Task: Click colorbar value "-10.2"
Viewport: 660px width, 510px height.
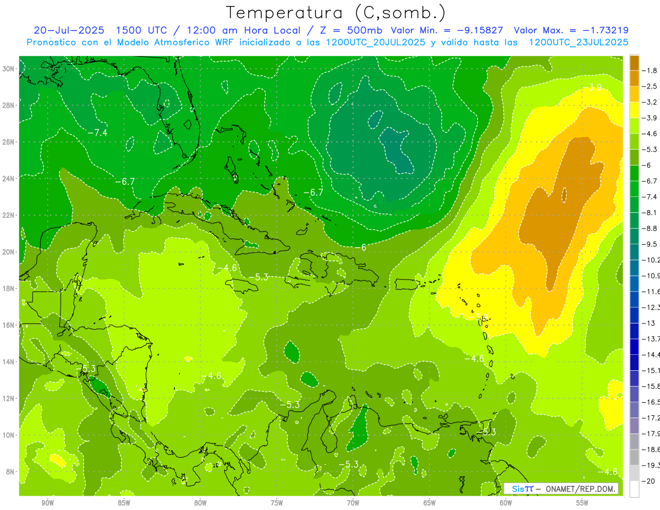Action: pyautogui.click(x=651, y=260)
